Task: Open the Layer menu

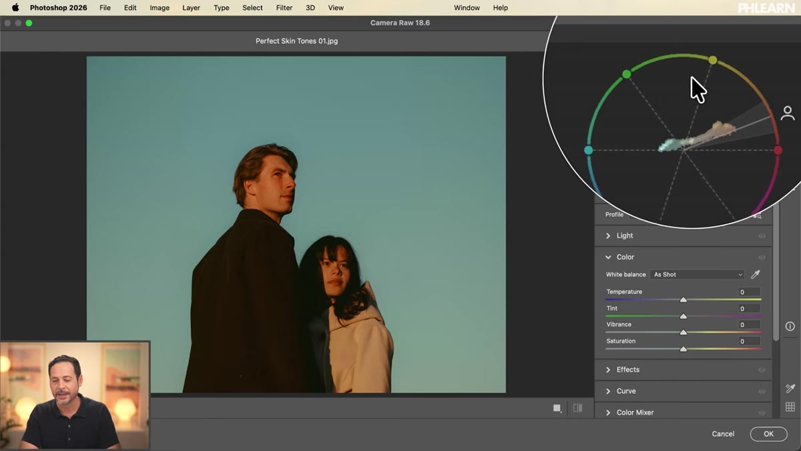Action: pos(191,7)
